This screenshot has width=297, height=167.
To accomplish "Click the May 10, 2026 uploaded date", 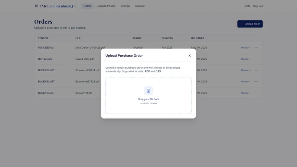I will click(199, 48).
